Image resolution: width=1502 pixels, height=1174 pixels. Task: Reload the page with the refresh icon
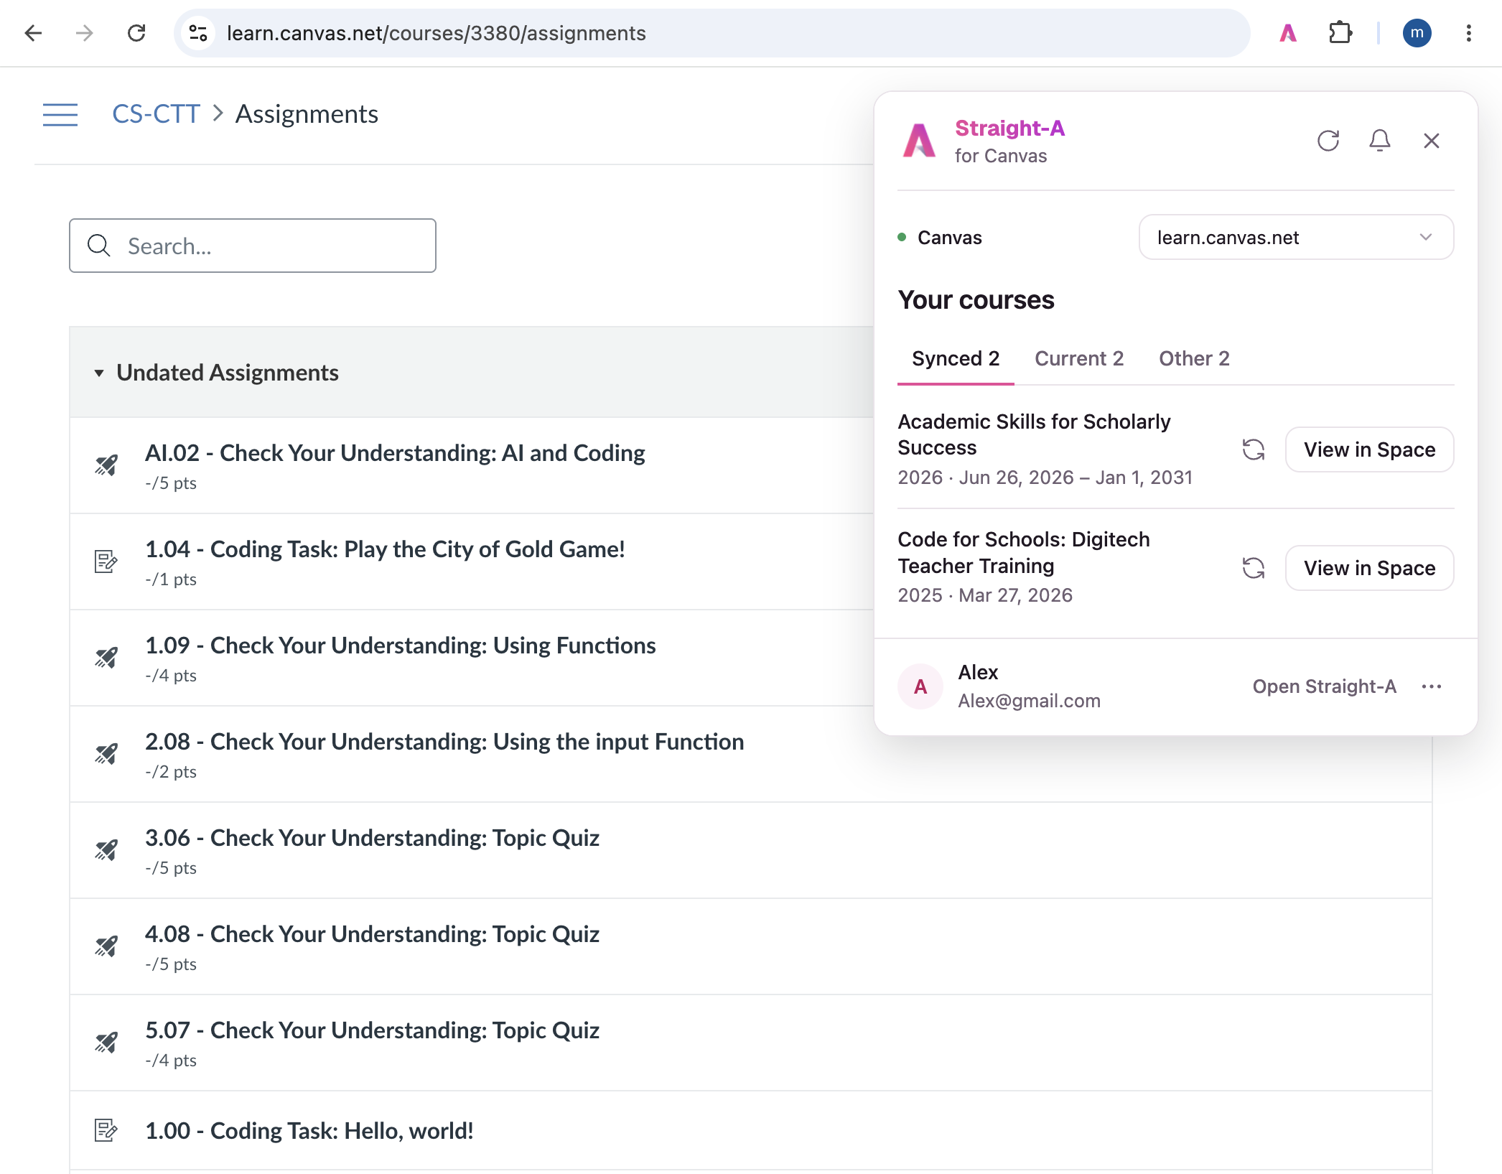click(136, 33)
